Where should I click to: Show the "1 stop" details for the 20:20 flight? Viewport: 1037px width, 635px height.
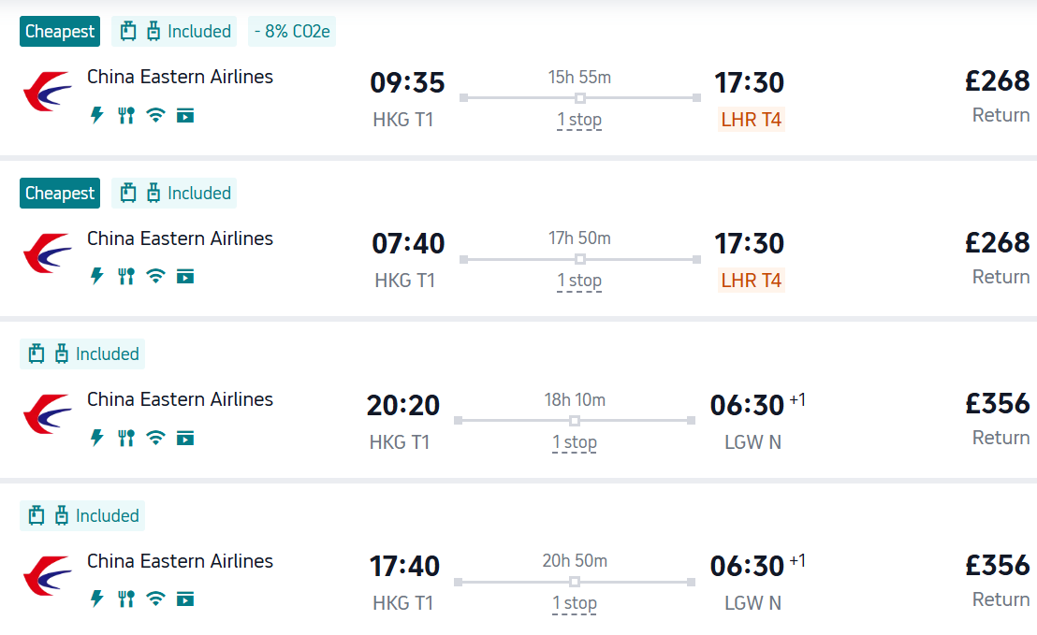pyautogui.click(x=575, y=442)
